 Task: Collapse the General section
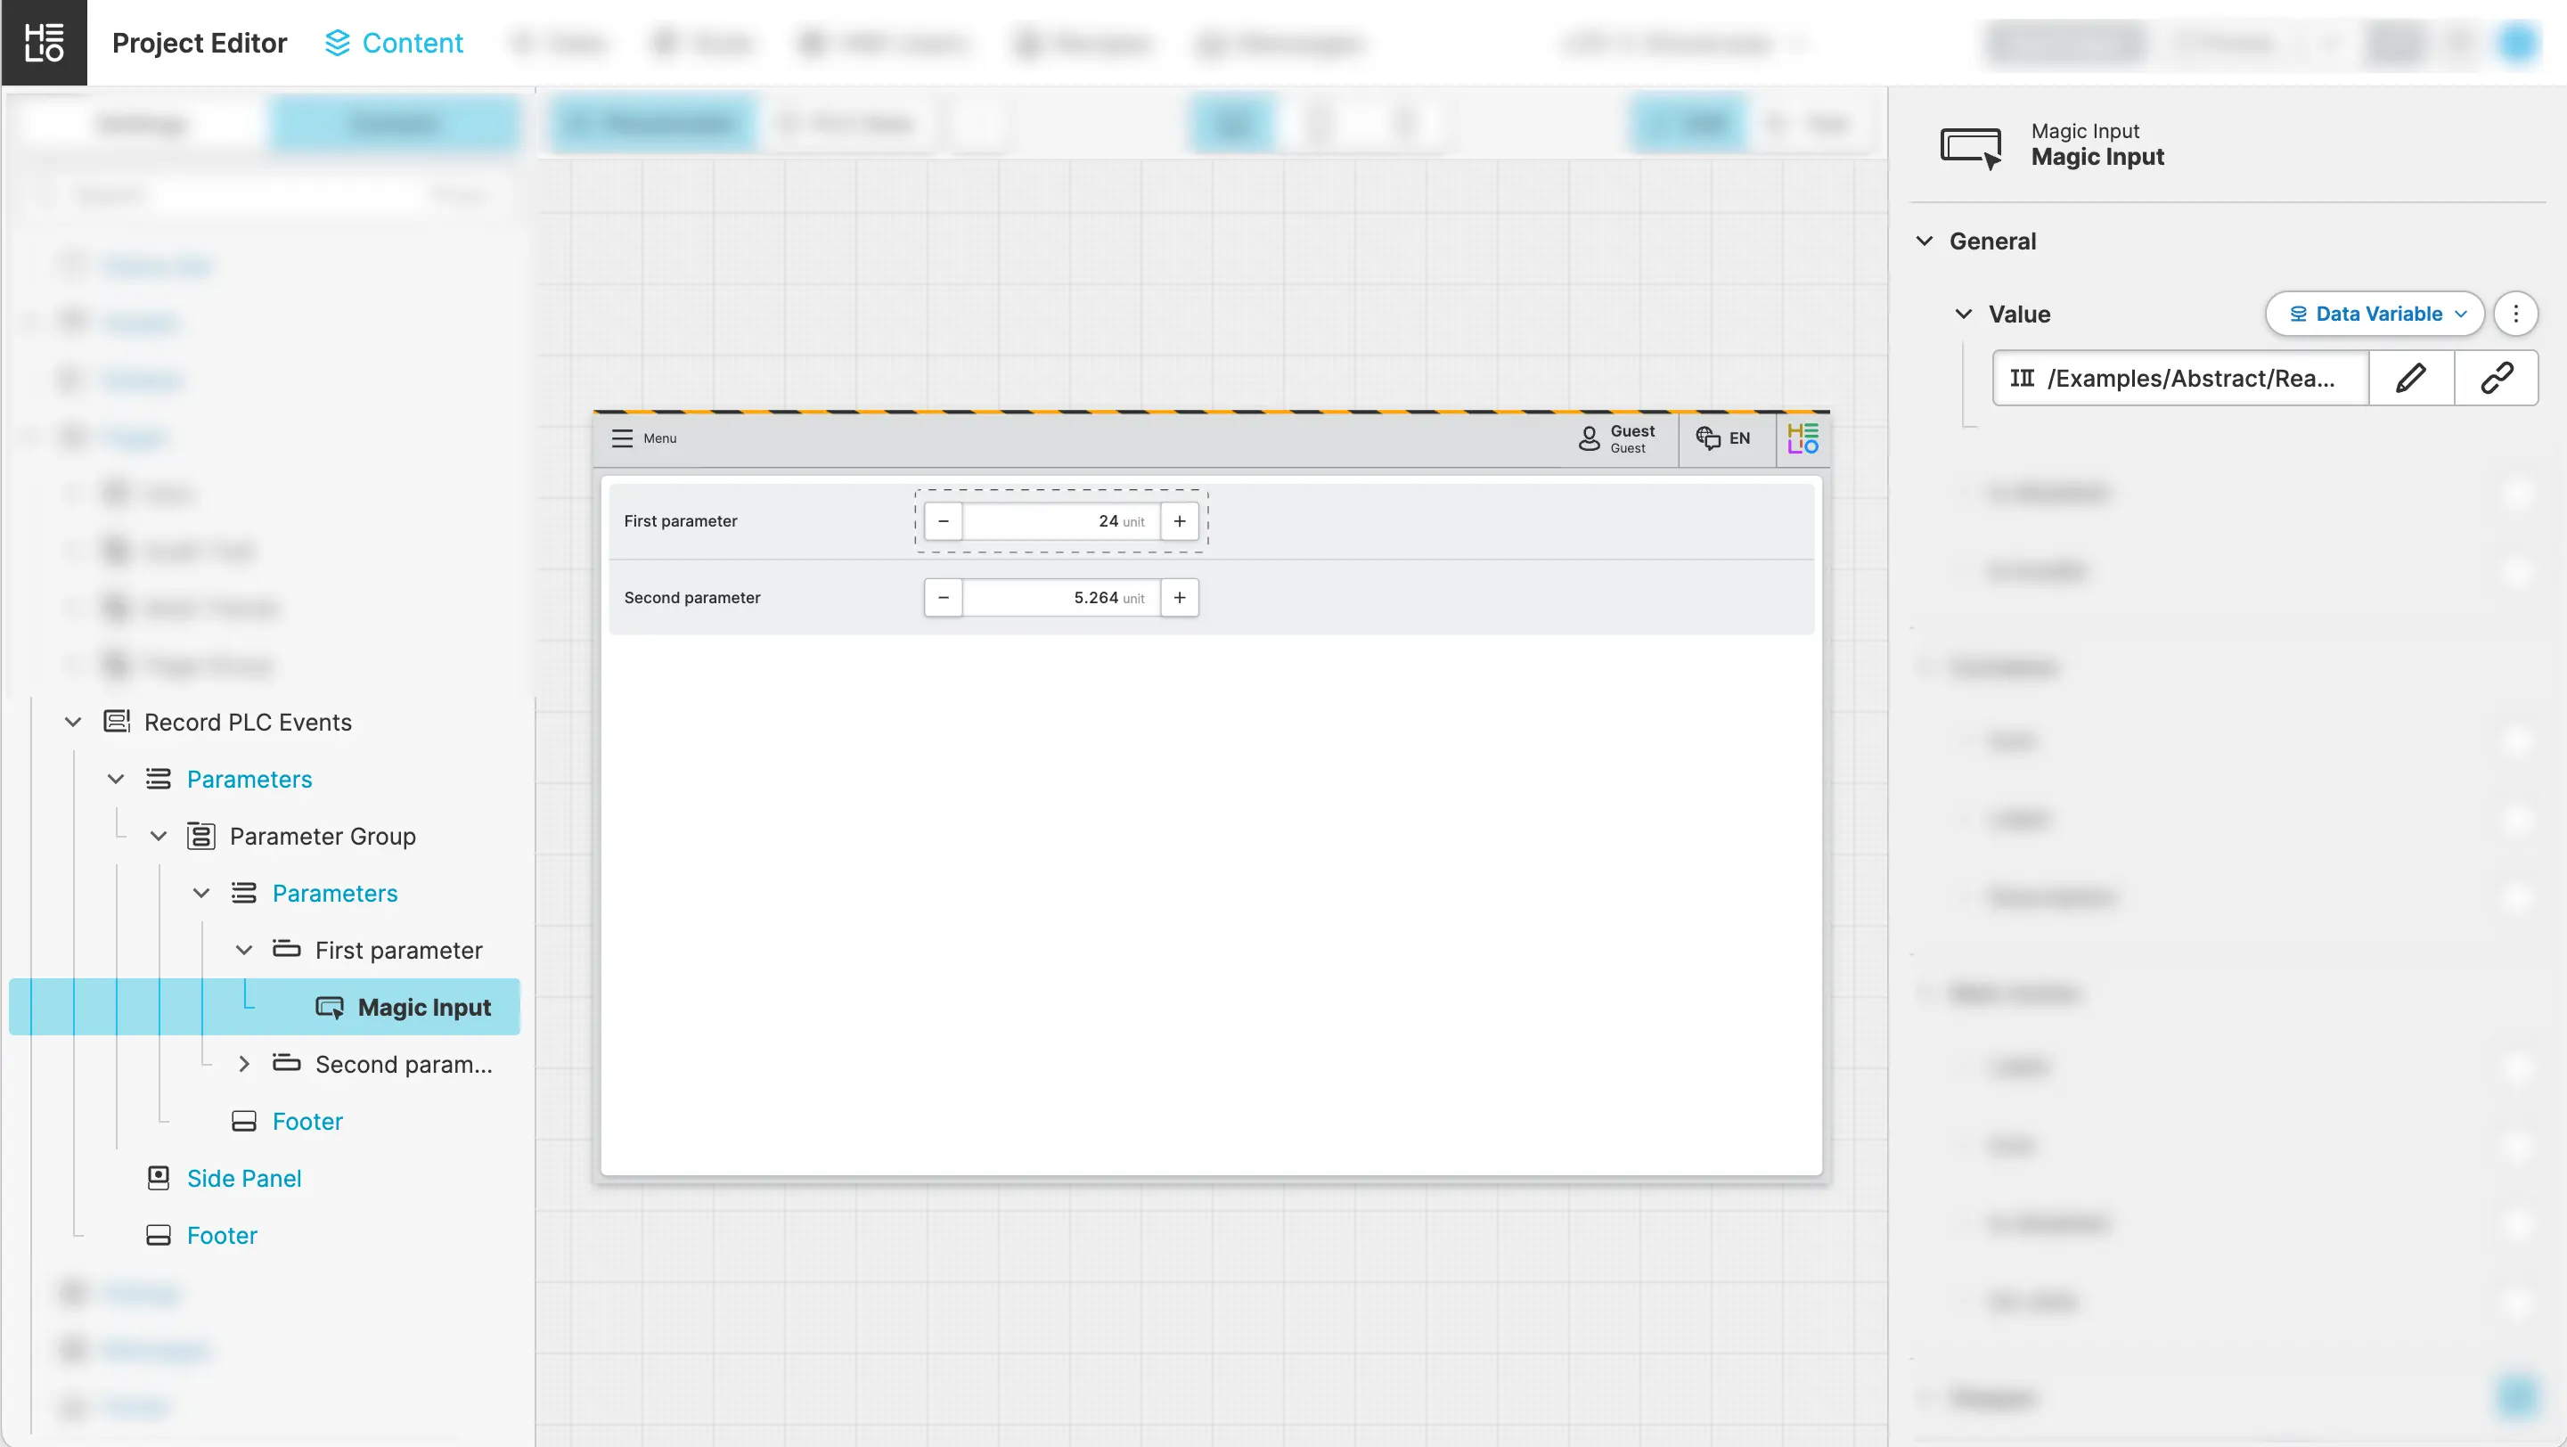tap(1925, 241)
